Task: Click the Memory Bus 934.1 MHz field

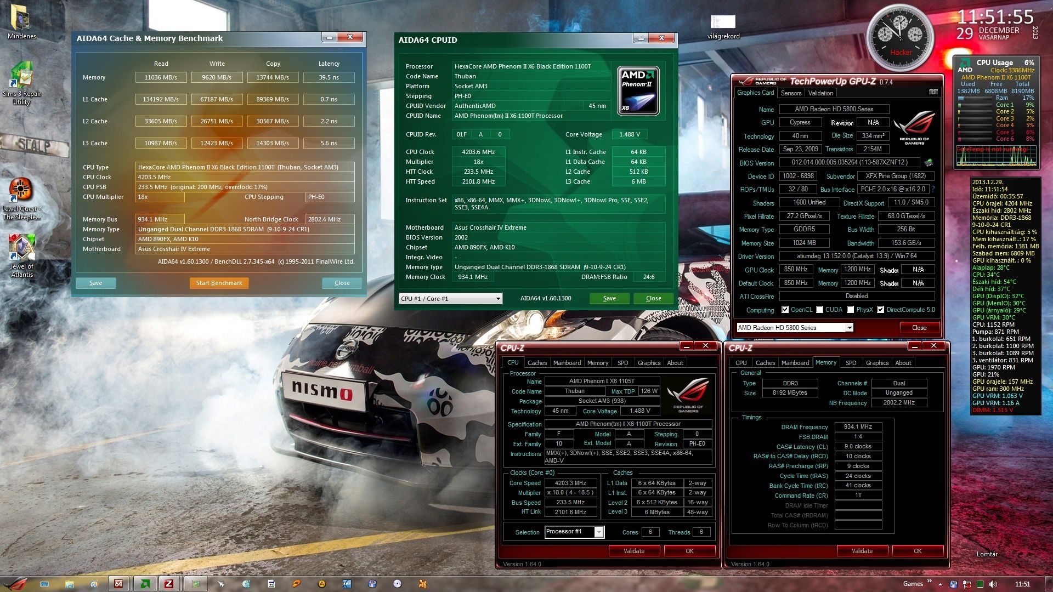Action: pyautogui.click(x=160, y=219)
